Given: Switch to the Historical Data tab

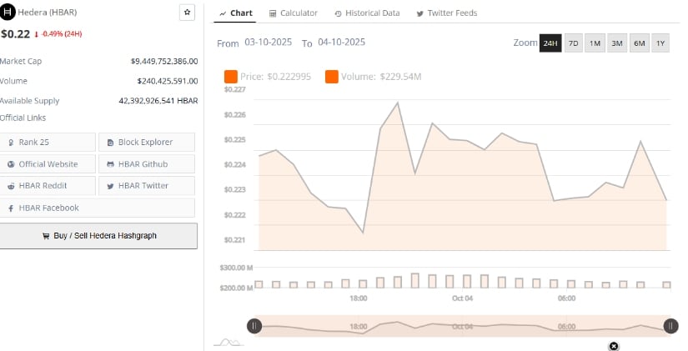Looking at the screenshot, I should (367, 13).
